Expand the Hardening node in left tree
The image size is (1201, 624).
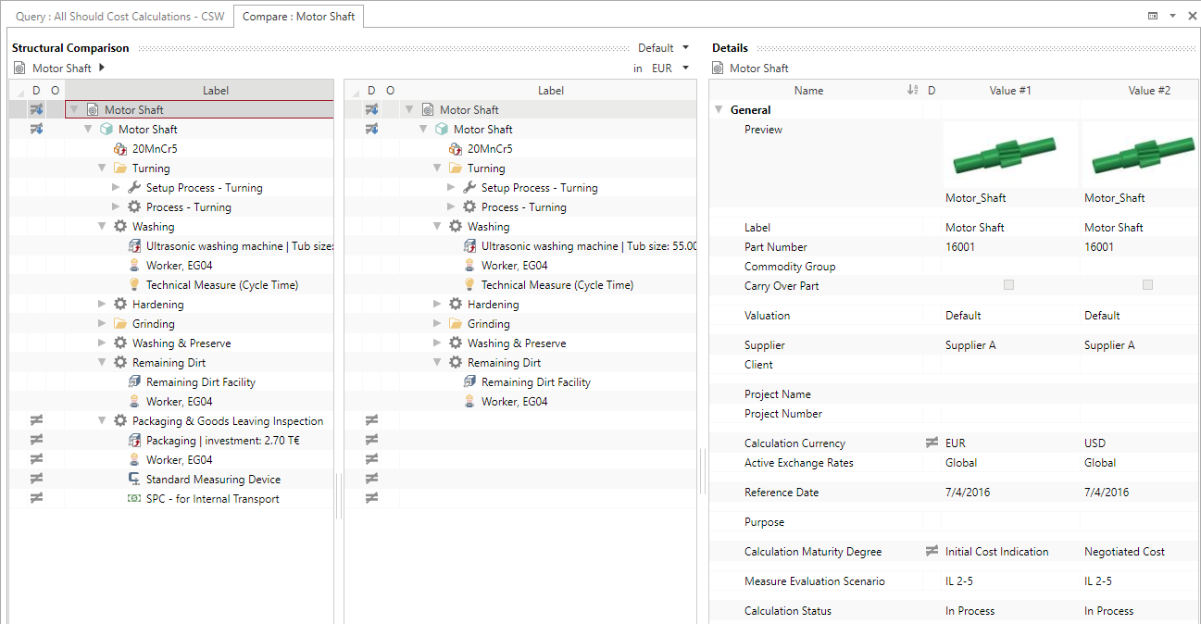103,305
